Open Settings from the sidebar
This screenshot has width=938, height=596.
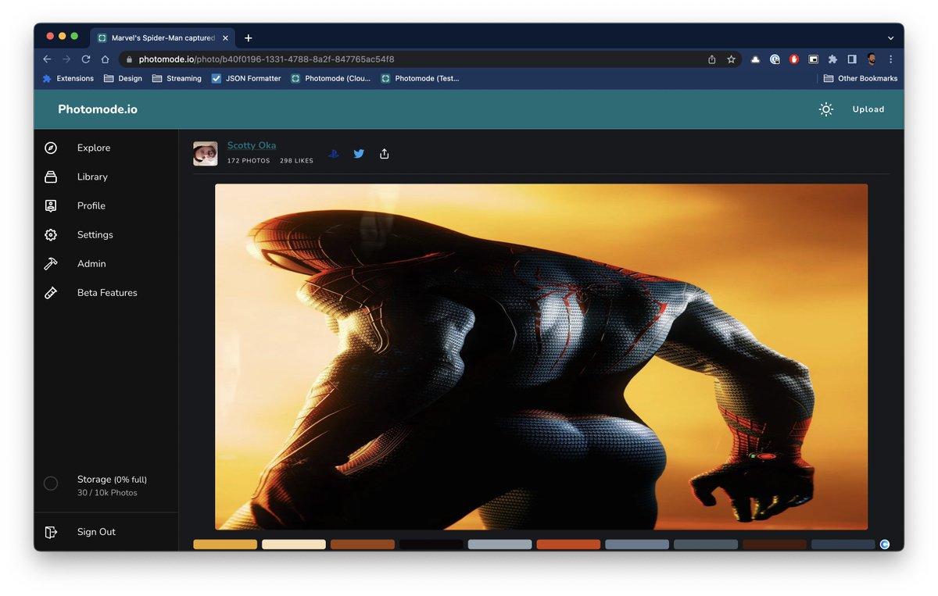click(x=95, y=234)
